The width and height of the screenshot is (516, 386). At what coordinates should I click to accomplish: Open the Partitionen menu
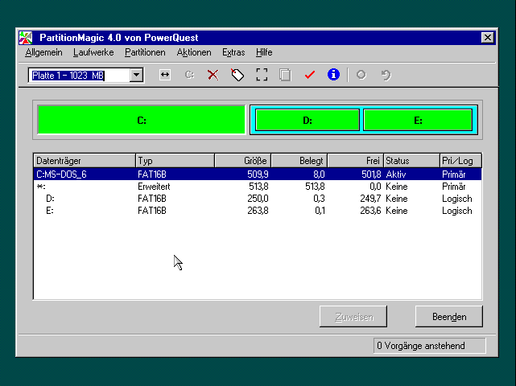tap(145, 52)
